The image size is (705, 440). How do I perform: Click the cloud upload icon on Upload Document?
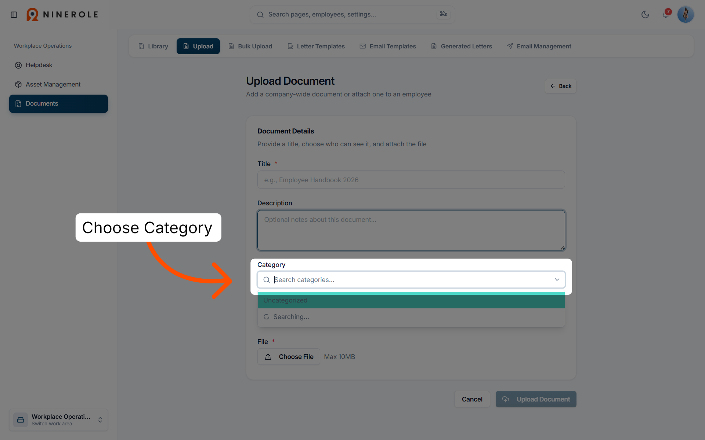click(x=506, y=399)
